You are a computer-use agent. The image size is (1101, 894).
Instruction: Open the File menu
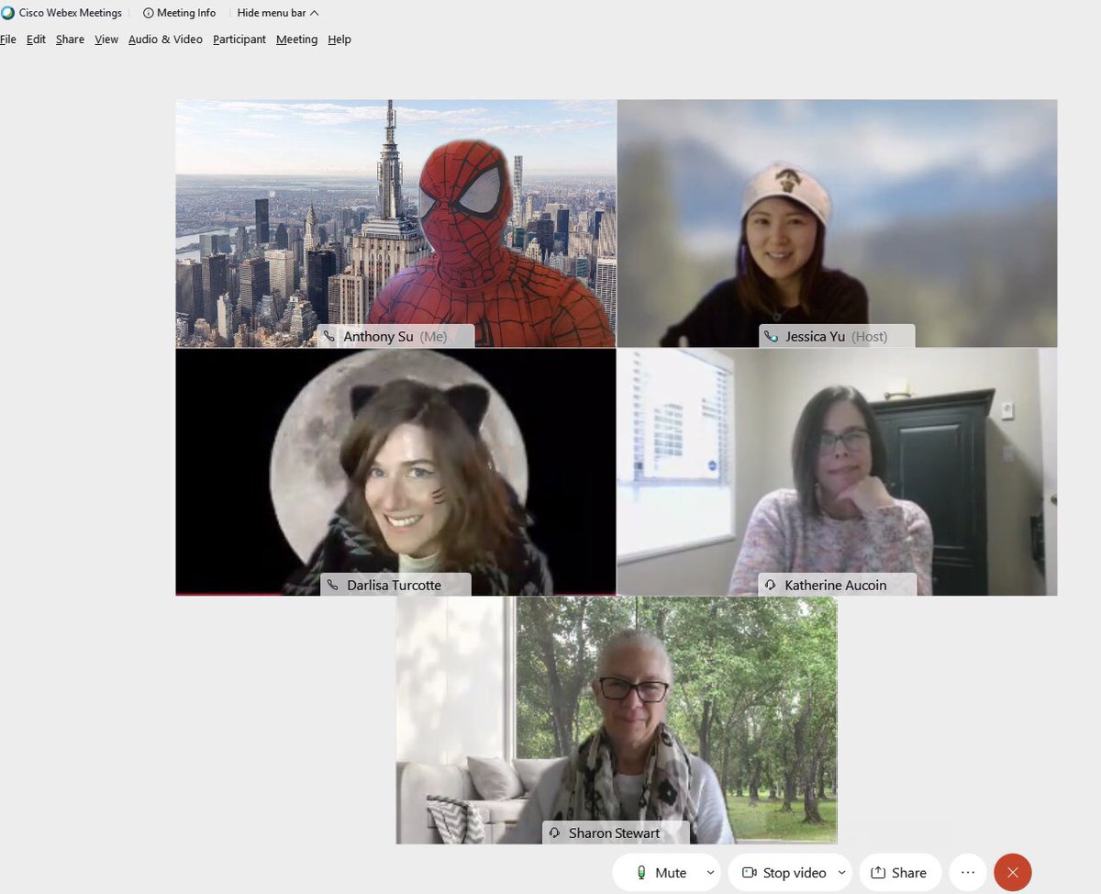pyautogui.click(x=8, y=39)
